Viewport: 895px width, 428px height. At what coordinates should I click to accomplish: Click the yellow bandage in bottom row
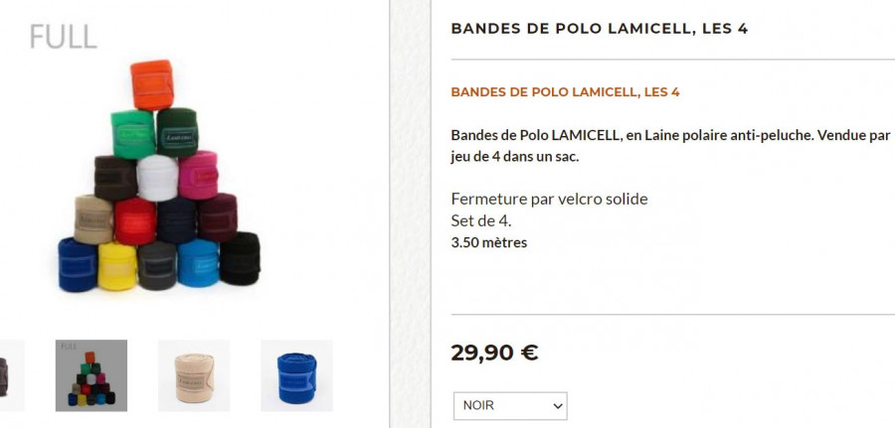(x=117, y=266)
